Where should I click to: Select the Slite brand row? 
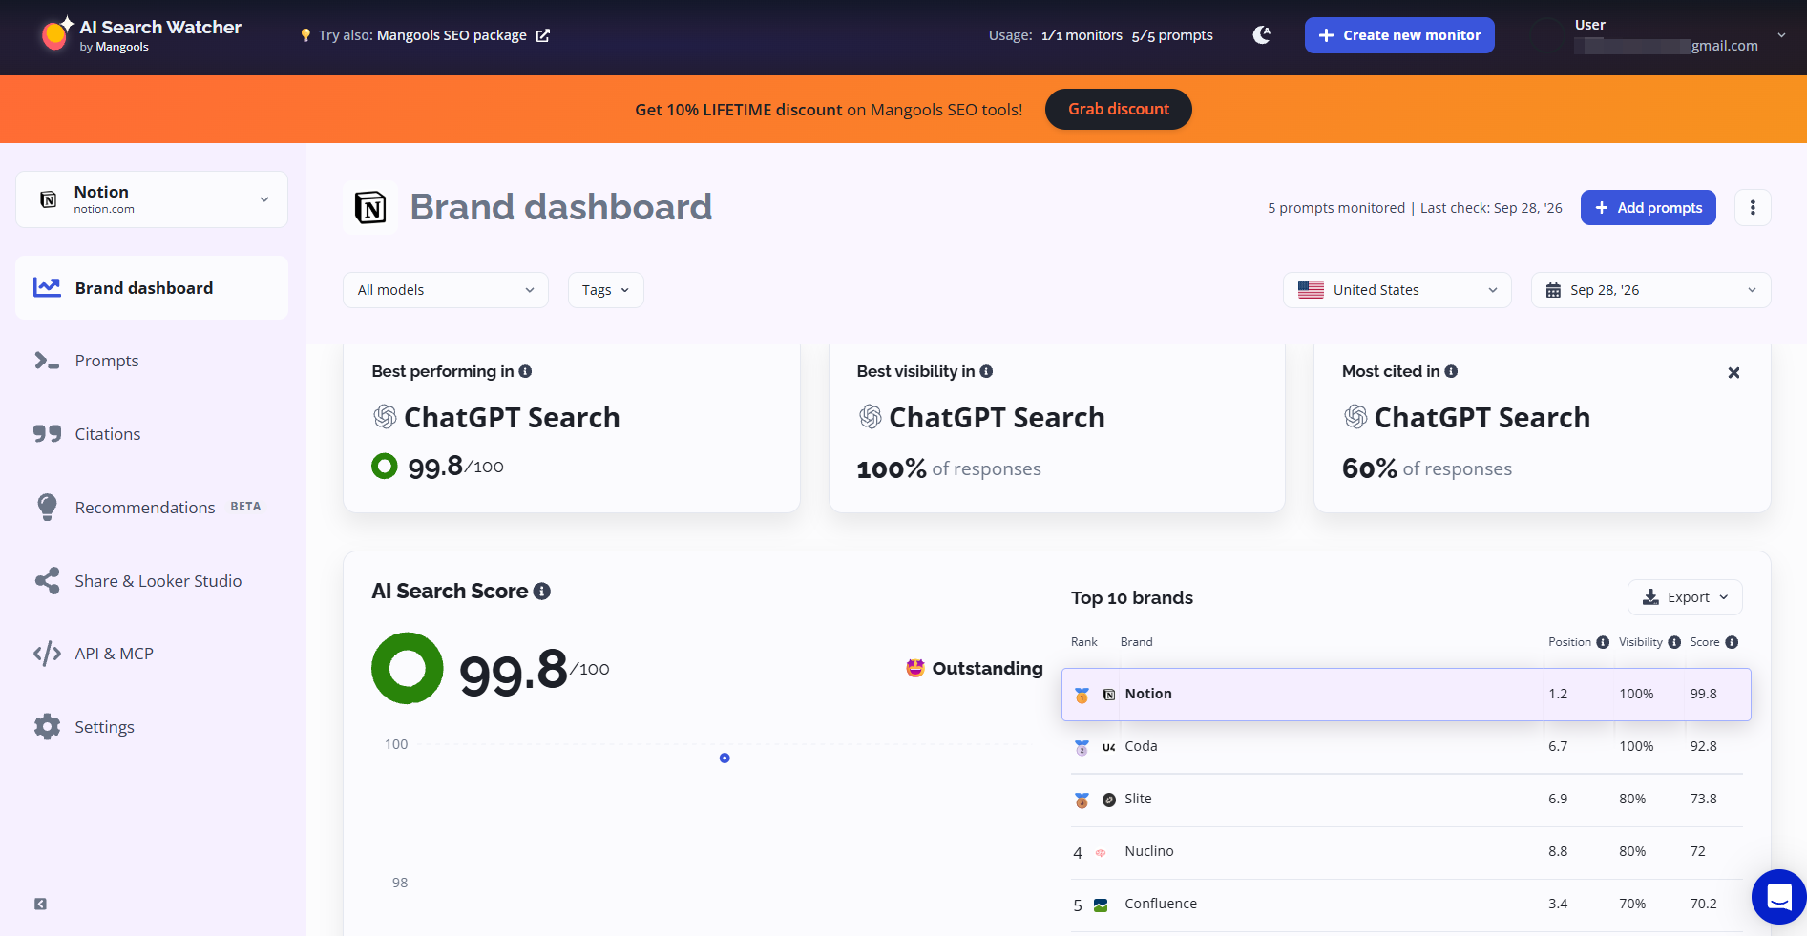point(1406,799)
